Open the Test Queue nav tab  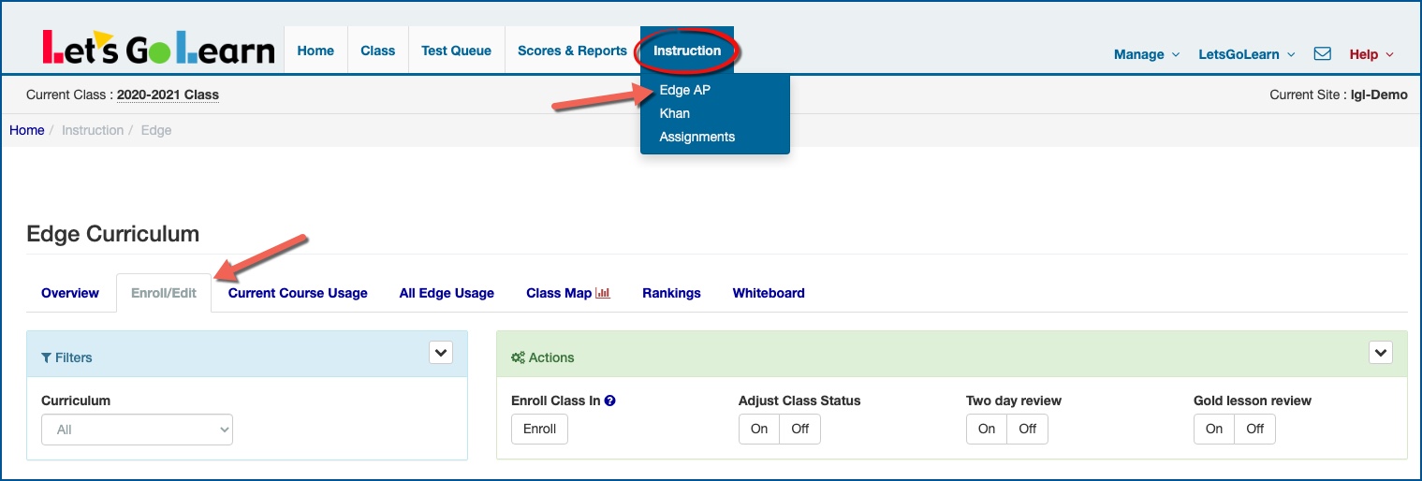pyautogui.click(x=457, y=51)
